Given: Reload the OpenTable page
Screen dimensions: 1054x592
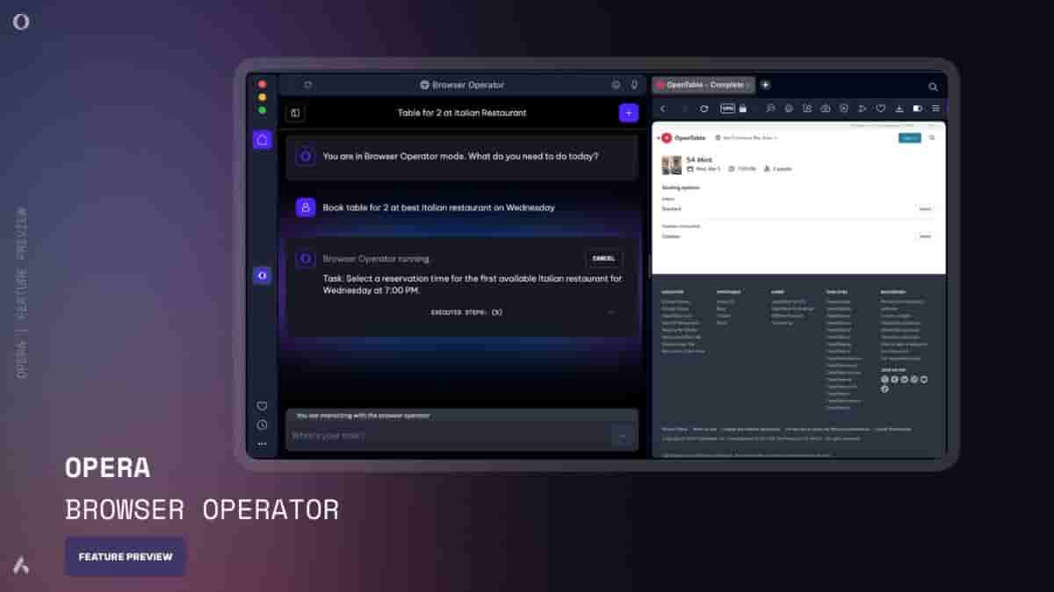Looking at the screenshot, I should [704, 108].
